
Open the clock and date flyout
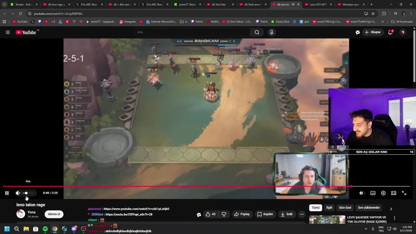click(x=407, y=229)
